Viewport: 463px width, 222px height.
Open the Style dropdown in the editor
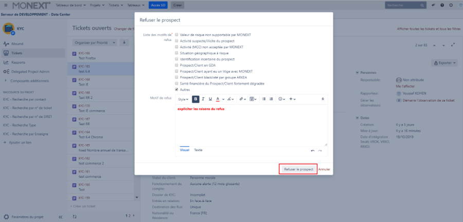pyautogui.click(x=183, y=99)
